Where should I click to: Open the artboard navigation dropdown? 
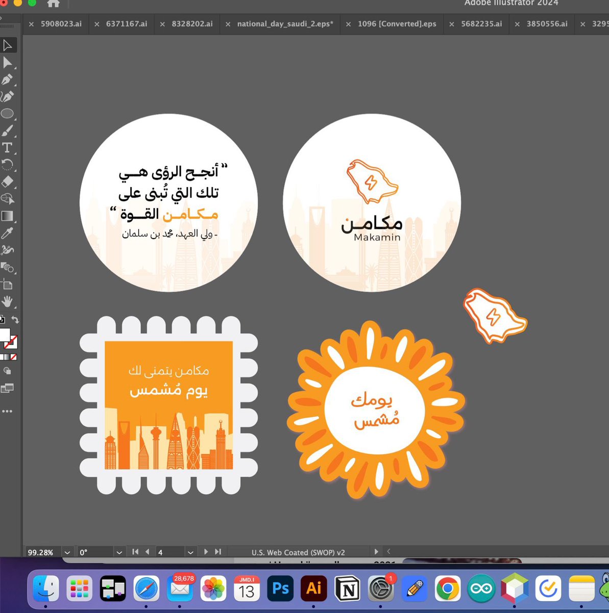pyautogui.click(x=190, y=552)
